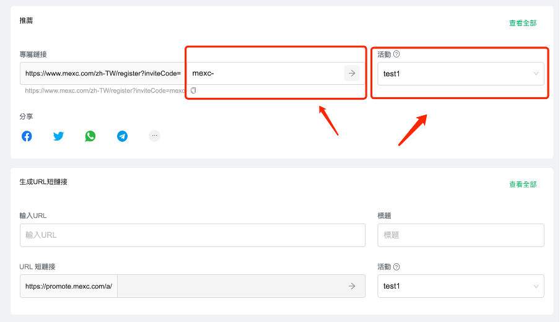Image resolution: width=560 pixels, height=322 pixels.
Task: Open 查看全部 in the 推薦 section
Action: click(523, 23)
